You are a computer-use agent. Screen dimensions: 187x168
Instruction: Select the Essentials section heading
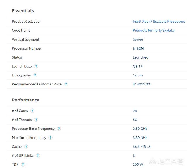click(x=23, y=11)
